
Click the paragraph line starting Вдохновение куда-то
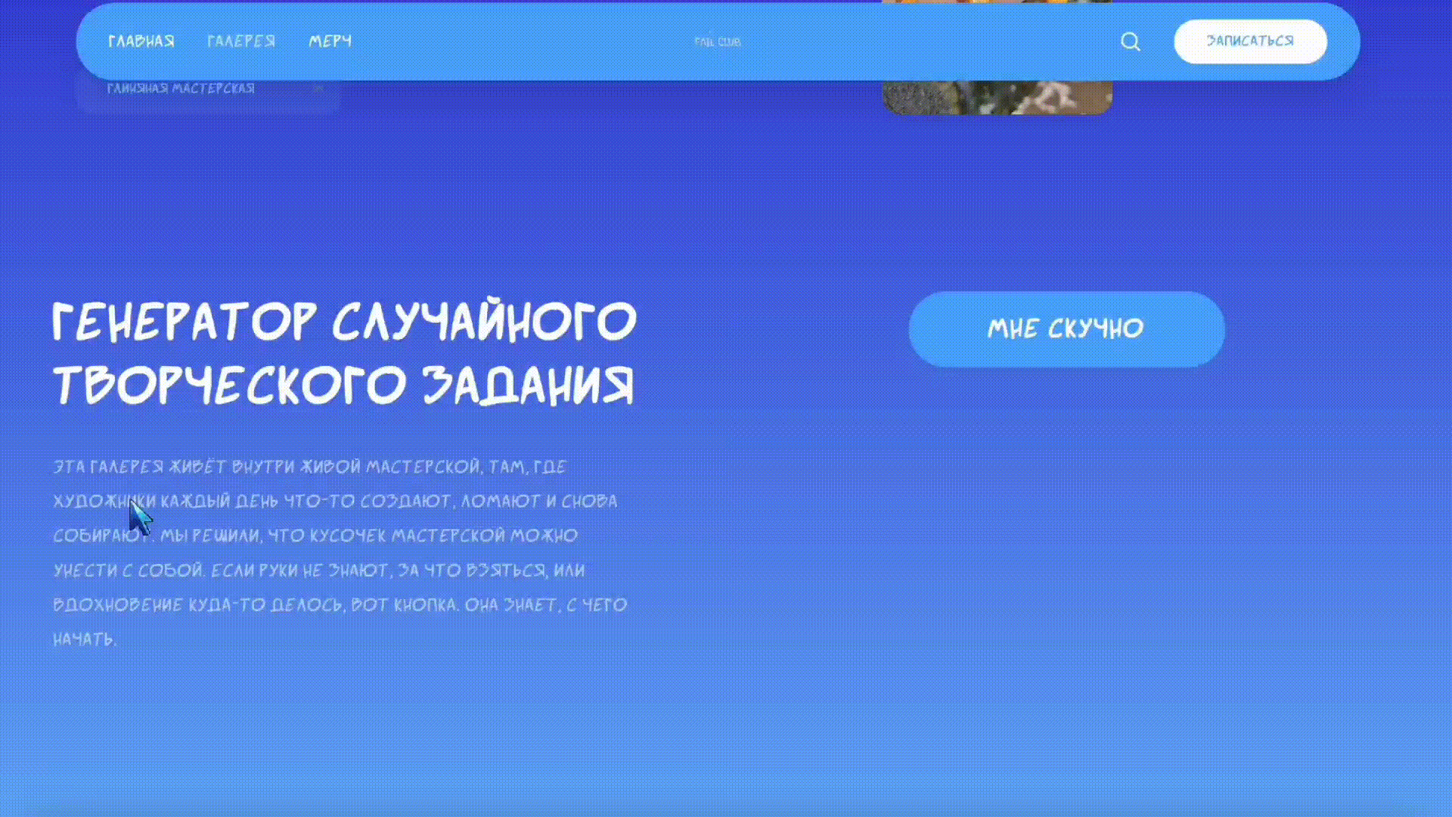pos(340,605)
